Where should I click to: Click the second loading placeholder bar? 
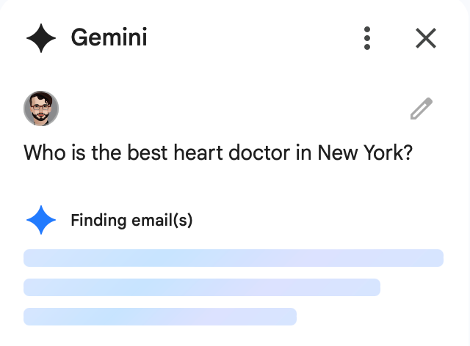click(202, 287)
